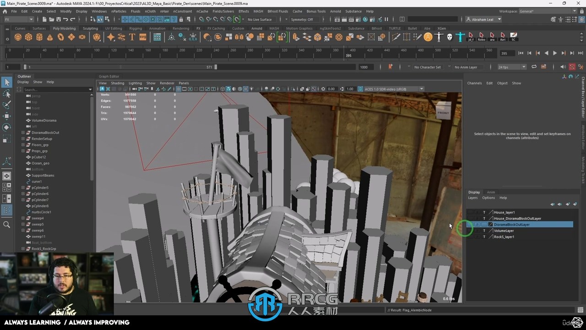Click the cyan T-pose figure shelf icon
The image size is (586, 330).
(x=460, y=37)
